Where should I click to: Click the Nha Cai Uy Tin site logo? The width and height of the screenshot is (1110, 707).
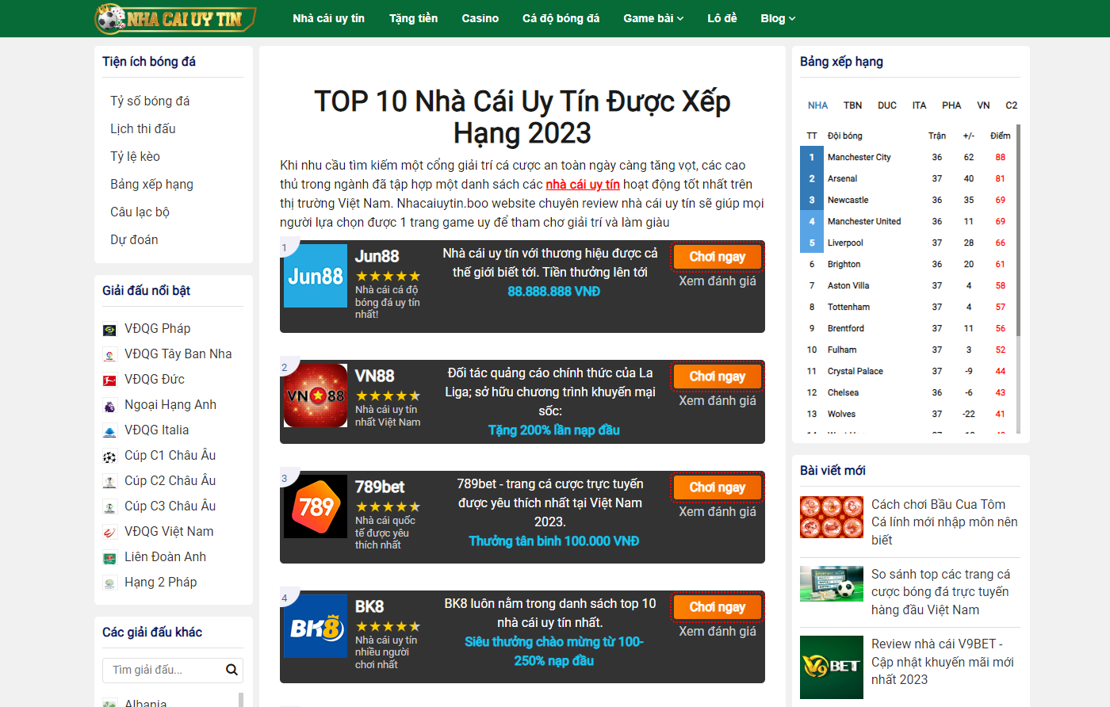pos(175,18)
